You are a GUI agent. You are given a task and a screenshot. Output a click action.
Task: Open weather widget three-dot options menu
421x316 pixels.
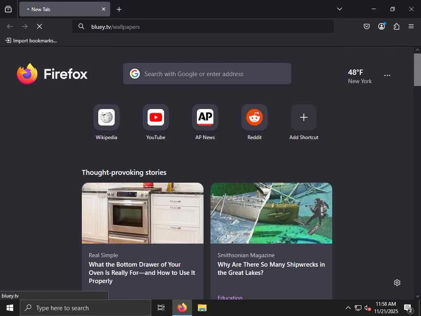pos(387,76)
